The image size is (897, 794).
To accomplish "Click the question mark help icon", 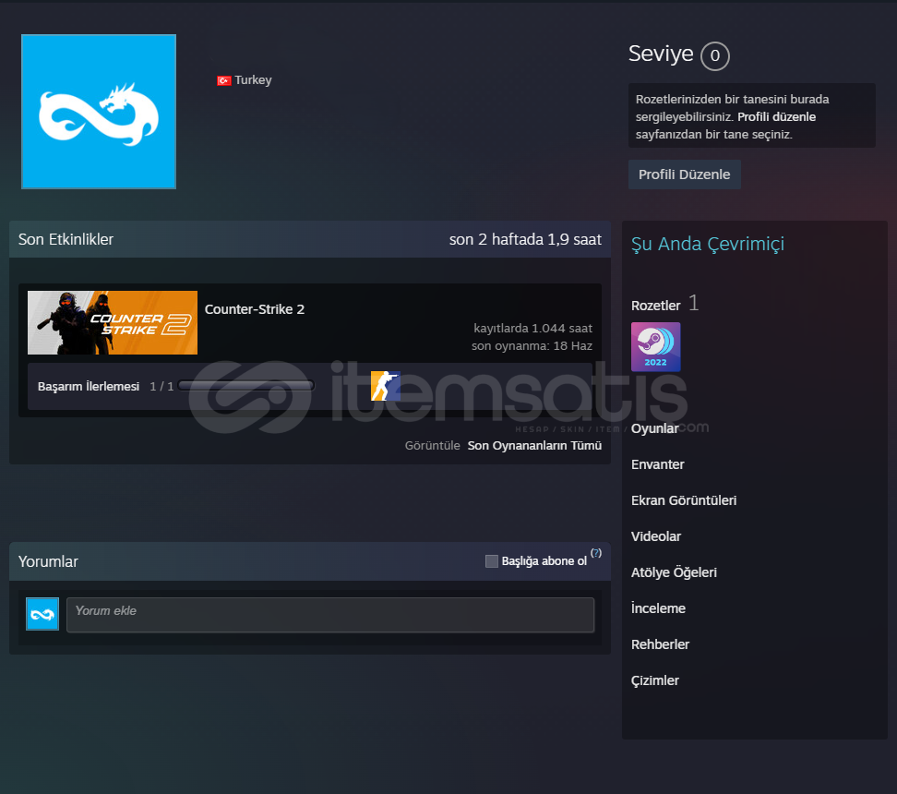I will coord(596,553).
